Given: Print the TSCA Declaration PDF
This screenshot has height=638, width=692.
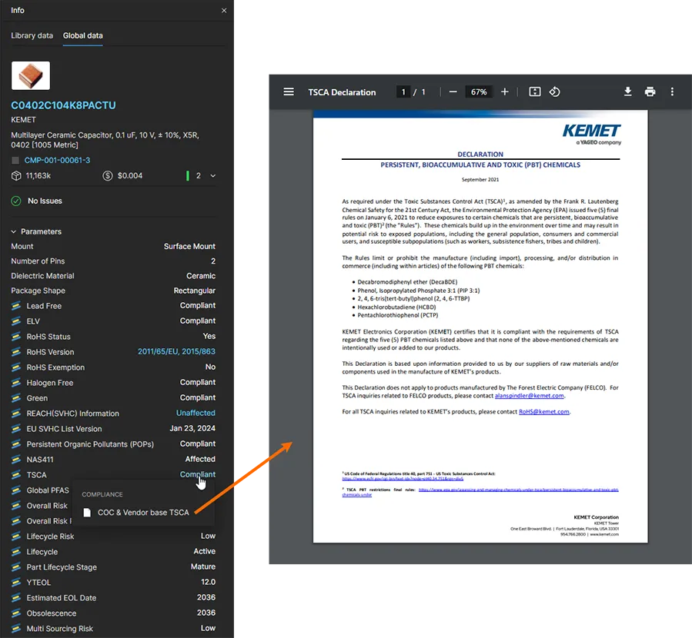Looking at the screenshot, I should (650, 91).
